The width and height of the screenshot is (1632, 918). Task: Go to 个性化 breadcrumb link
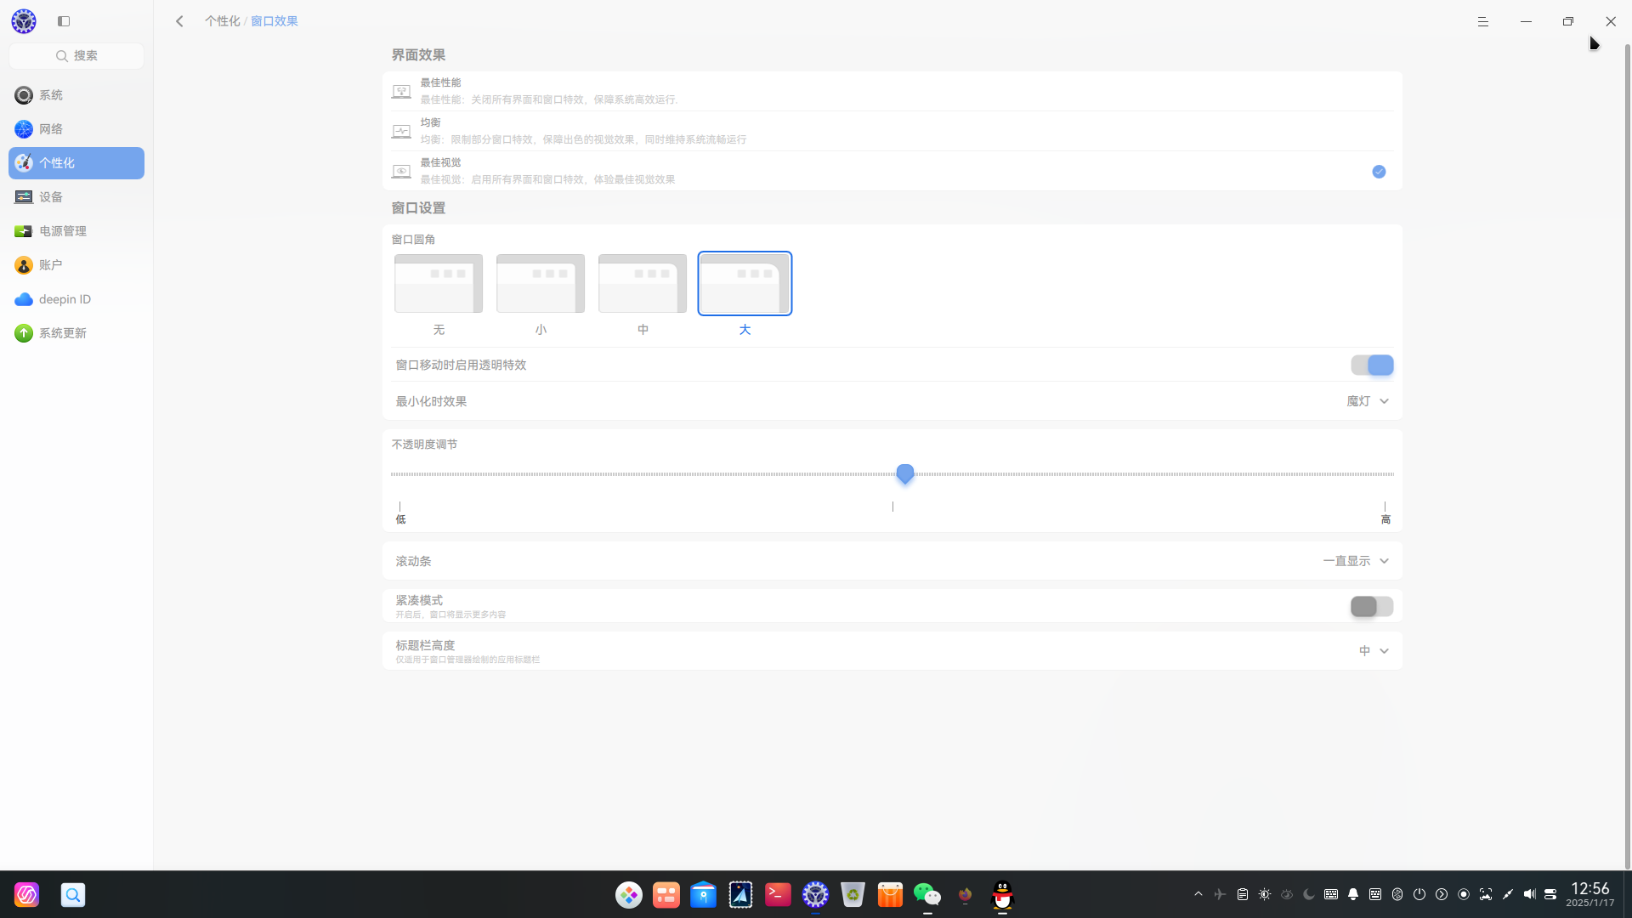point(222,21)
